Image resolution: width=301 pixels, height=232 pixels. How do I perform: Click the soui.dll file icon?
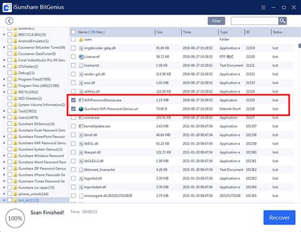coord(81,83)
